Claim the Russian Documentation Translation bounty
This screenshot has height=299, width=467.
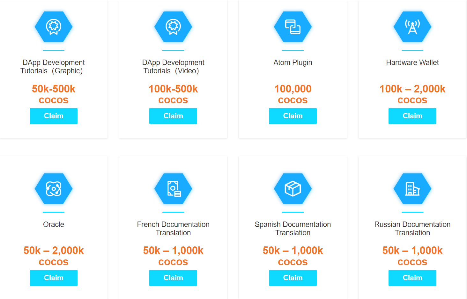(x=412, y=278)
